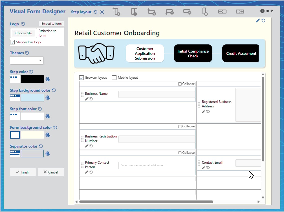Insert column to the right icon
Screen dimensions: 284x212
click(x=134, y=12)
